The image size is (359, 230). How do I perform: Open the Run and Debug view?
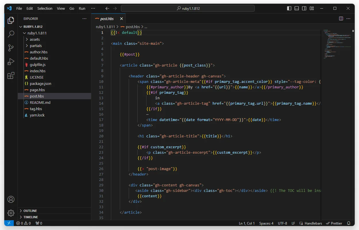pos(11,62)
